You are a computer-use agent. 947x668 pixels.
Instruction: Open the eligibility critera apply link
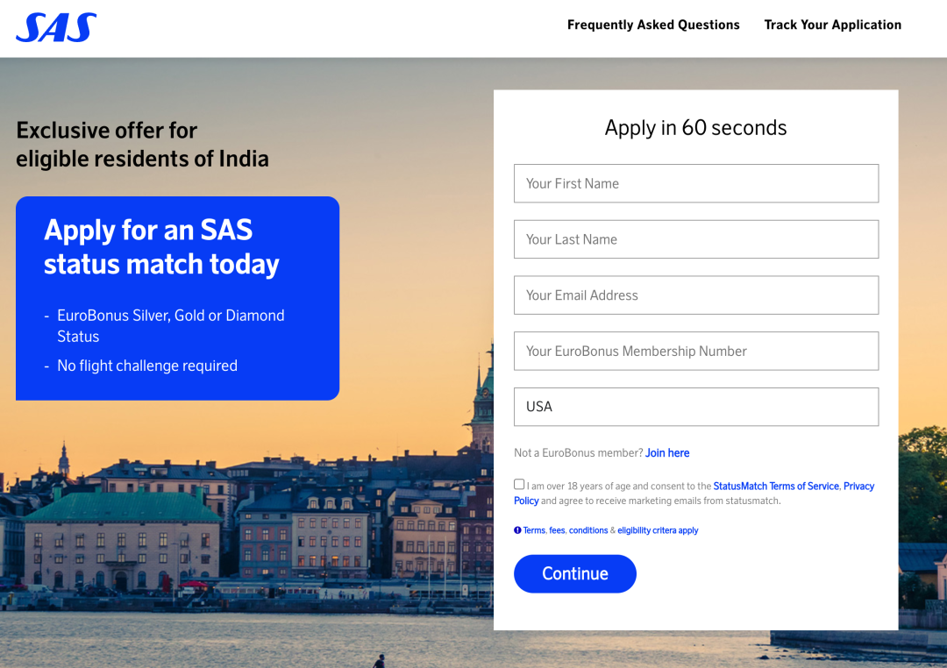[x=658, y=530]
